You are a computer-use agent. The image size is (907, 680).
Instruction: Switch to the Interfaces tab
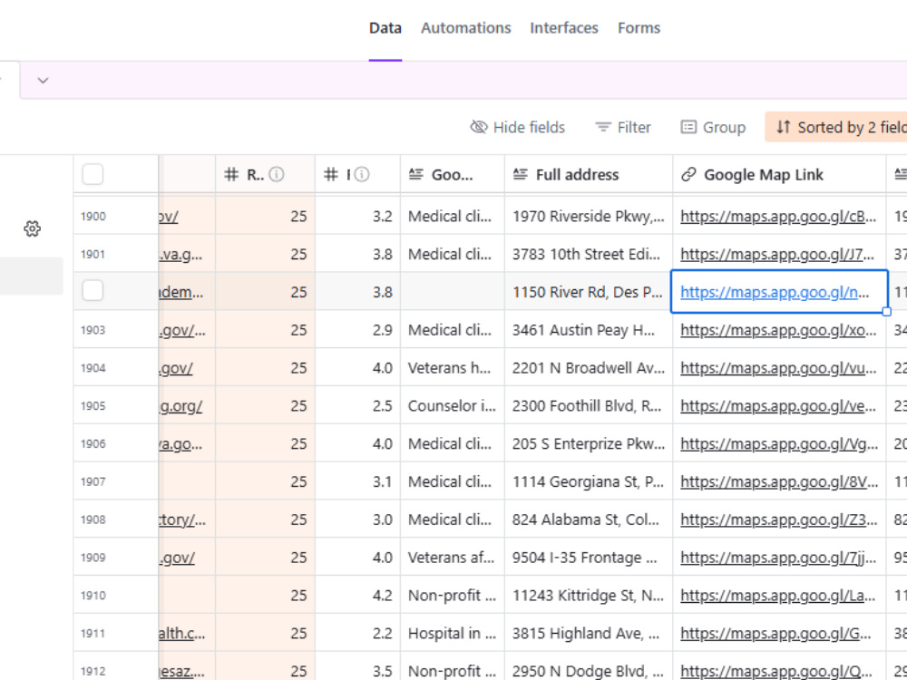tap(564, 28)
